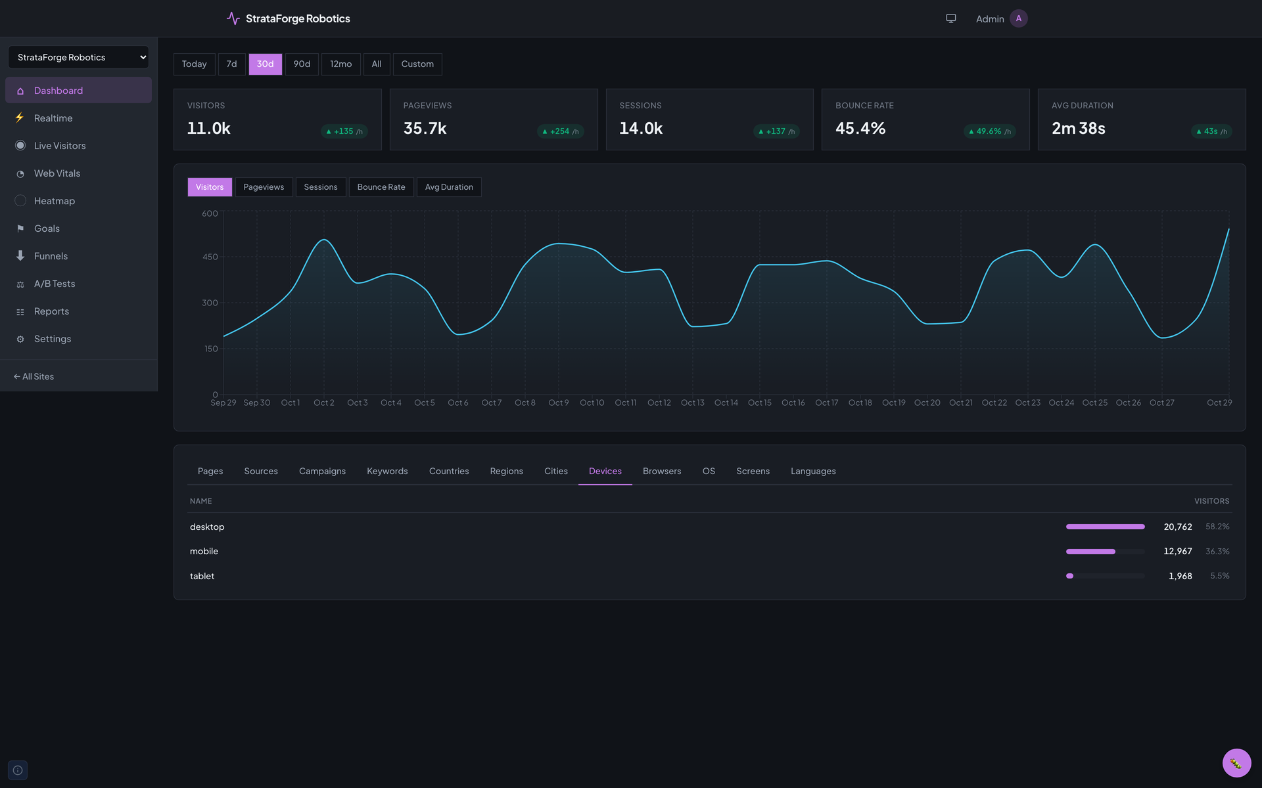Select the 7d date range
The image size is (1262, 788).
[231, 64]
